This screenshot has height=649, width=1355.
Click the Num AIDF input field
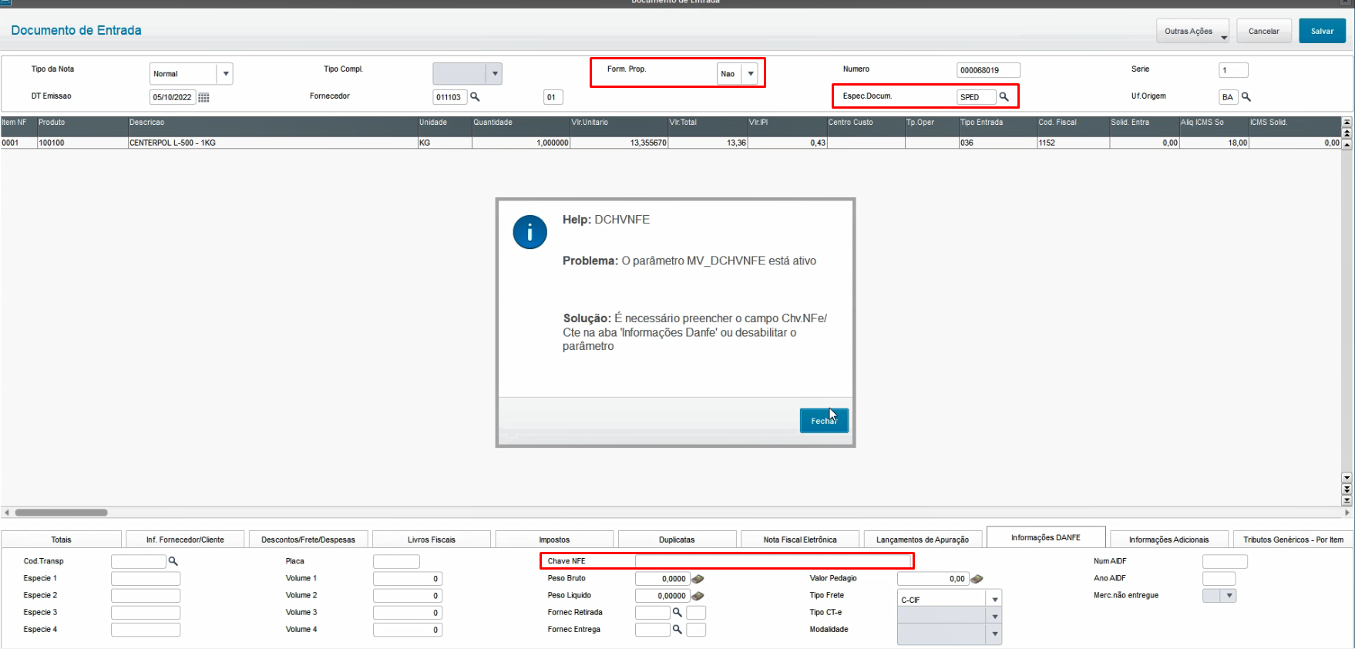[1225, 561]
